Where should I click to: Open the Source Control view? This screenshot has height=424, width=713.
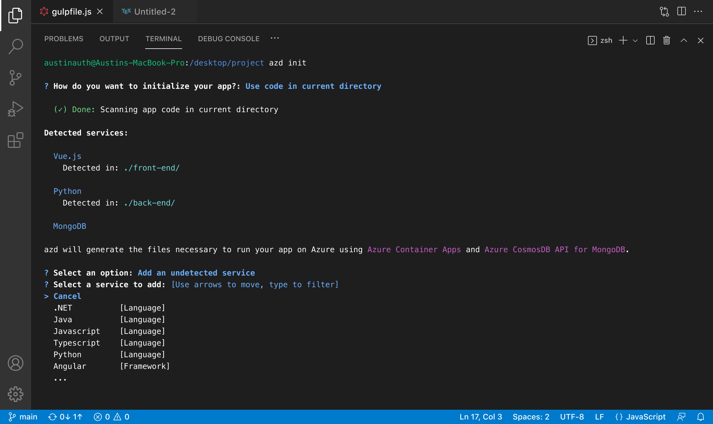tap(15, 77)
